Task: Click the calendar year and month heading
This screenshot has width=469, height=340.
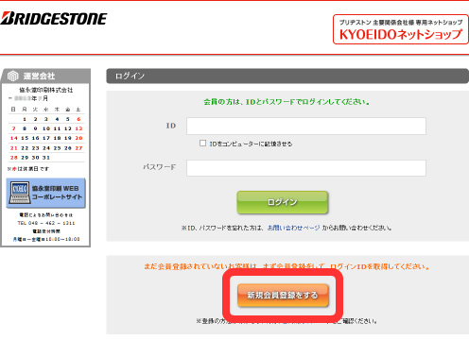Action: (x=28, y=98)
